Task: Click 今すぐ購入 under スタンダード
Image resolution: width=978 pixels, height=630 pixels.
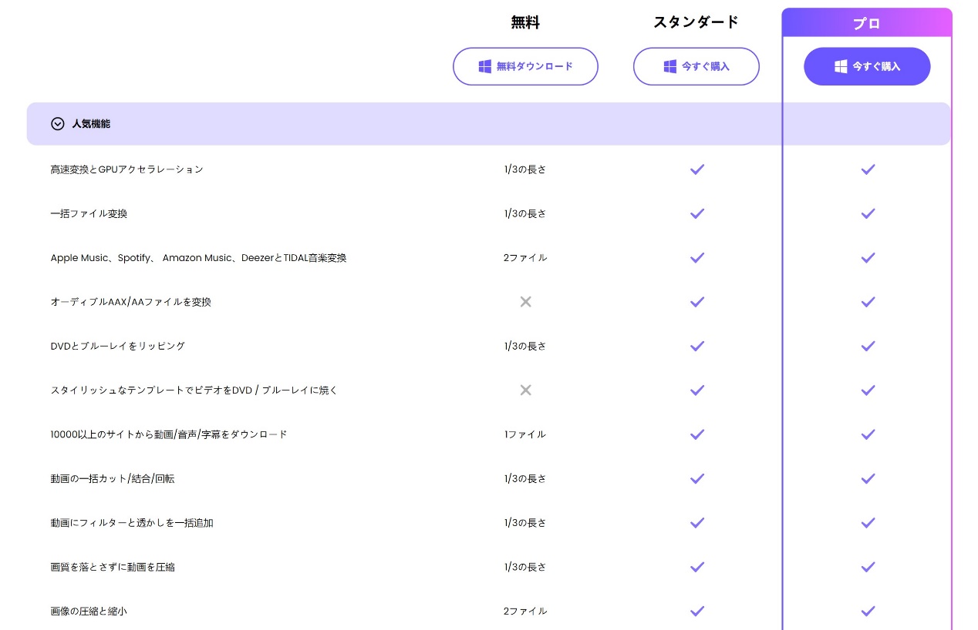Action: pyautogui.click(x=696, y=66)
